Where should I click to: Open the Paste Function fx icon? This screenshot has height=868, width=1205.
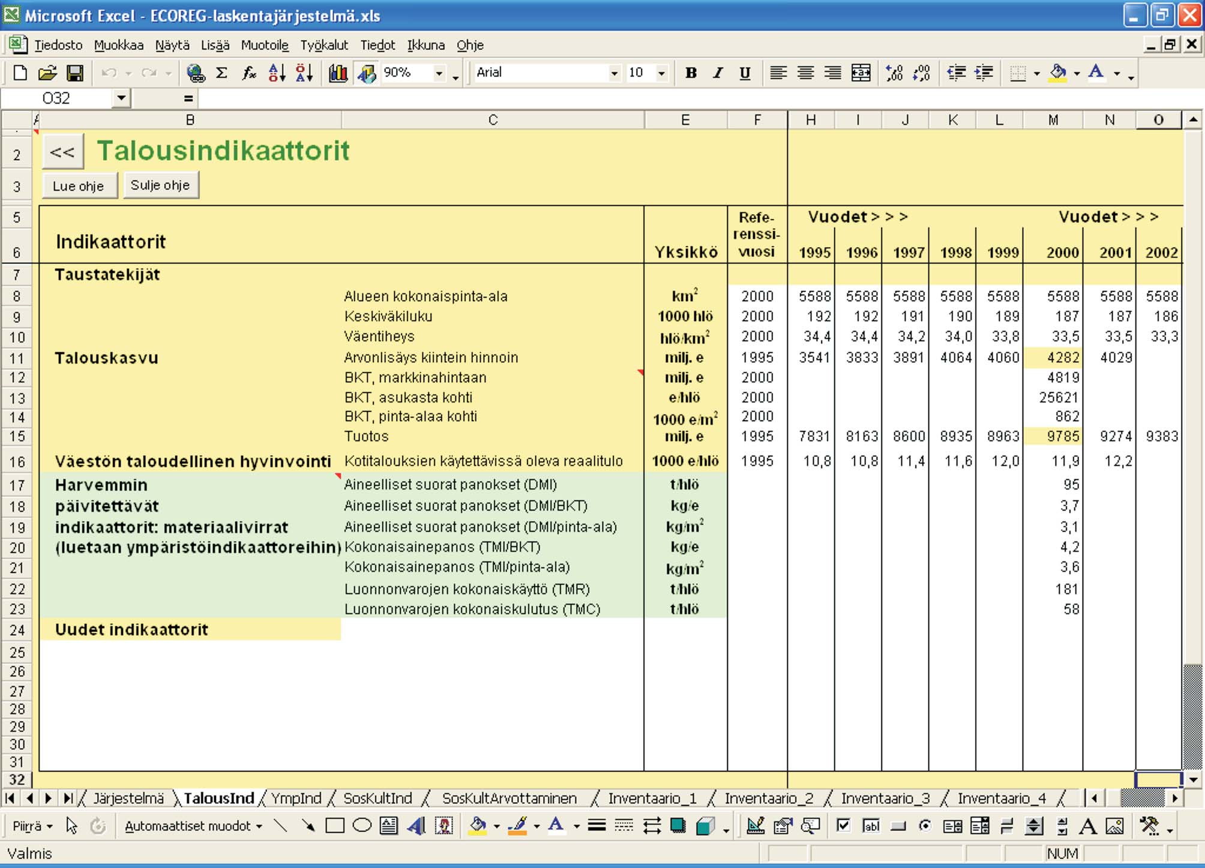(249, 73)
